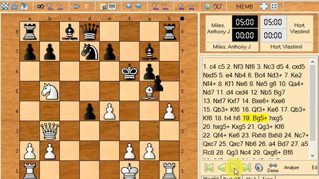Click Hort's light 05:00 clock
This screenshot has height=179, width=319.
coord(273,22)
